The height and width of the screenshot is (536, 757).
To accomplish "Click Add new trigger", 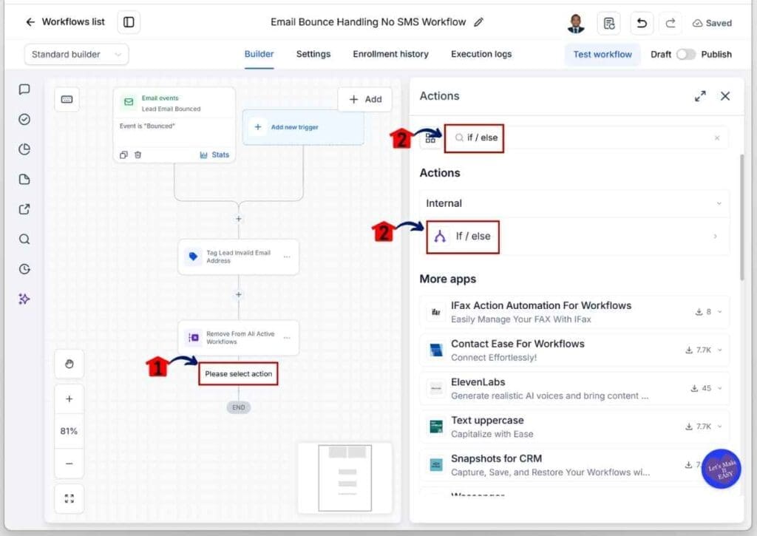I will (x=303, y=127).
